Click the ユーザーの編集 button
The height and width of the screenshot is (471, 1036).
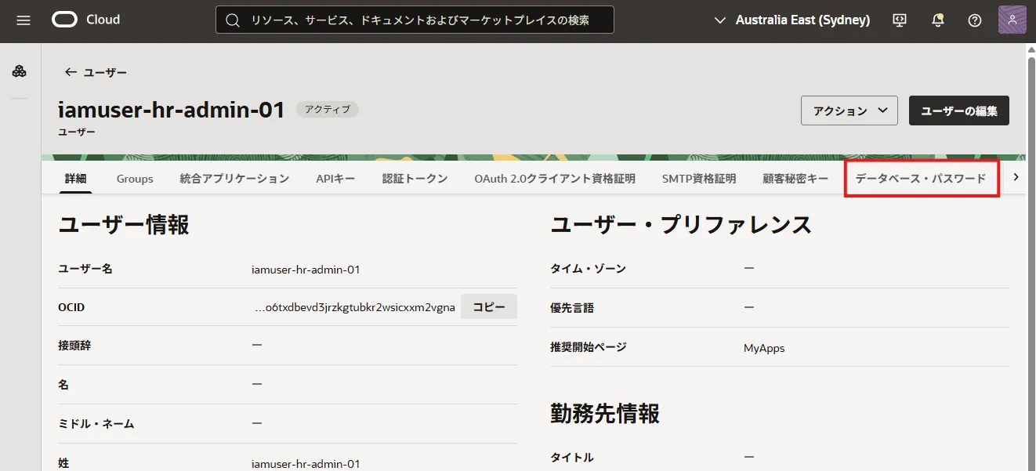(x=958, y=111)
